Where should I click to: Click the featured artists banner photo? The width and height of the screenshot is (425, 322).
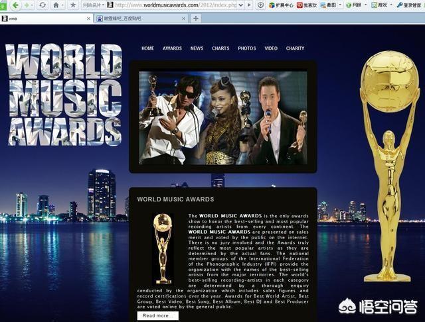tap(223, 118)
